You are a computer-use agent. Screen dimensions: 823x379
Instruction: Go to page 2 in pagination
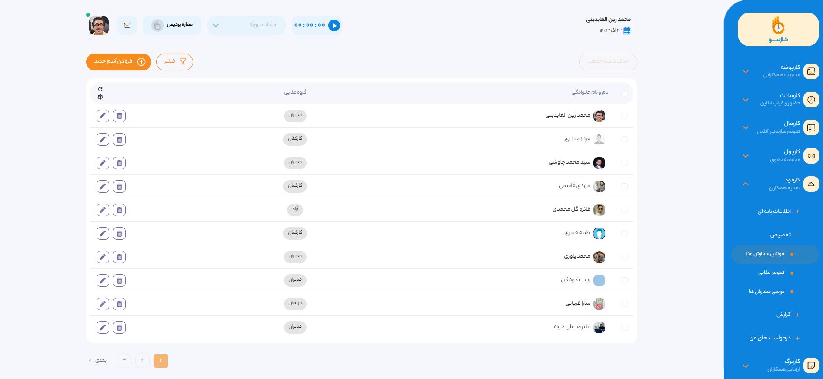tap(142, 361)
